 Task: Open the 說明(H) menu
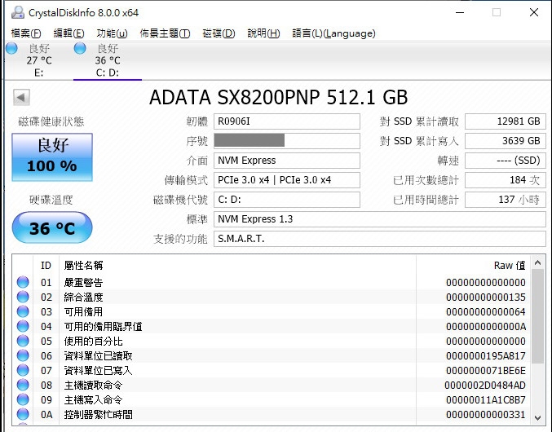[x=263, y=33]
